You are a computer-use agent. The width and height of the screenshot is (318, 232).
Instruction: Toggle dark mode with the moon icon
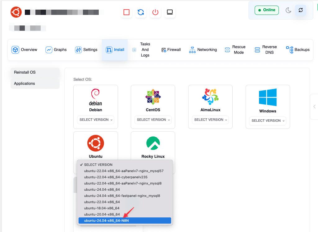point(288,10)
